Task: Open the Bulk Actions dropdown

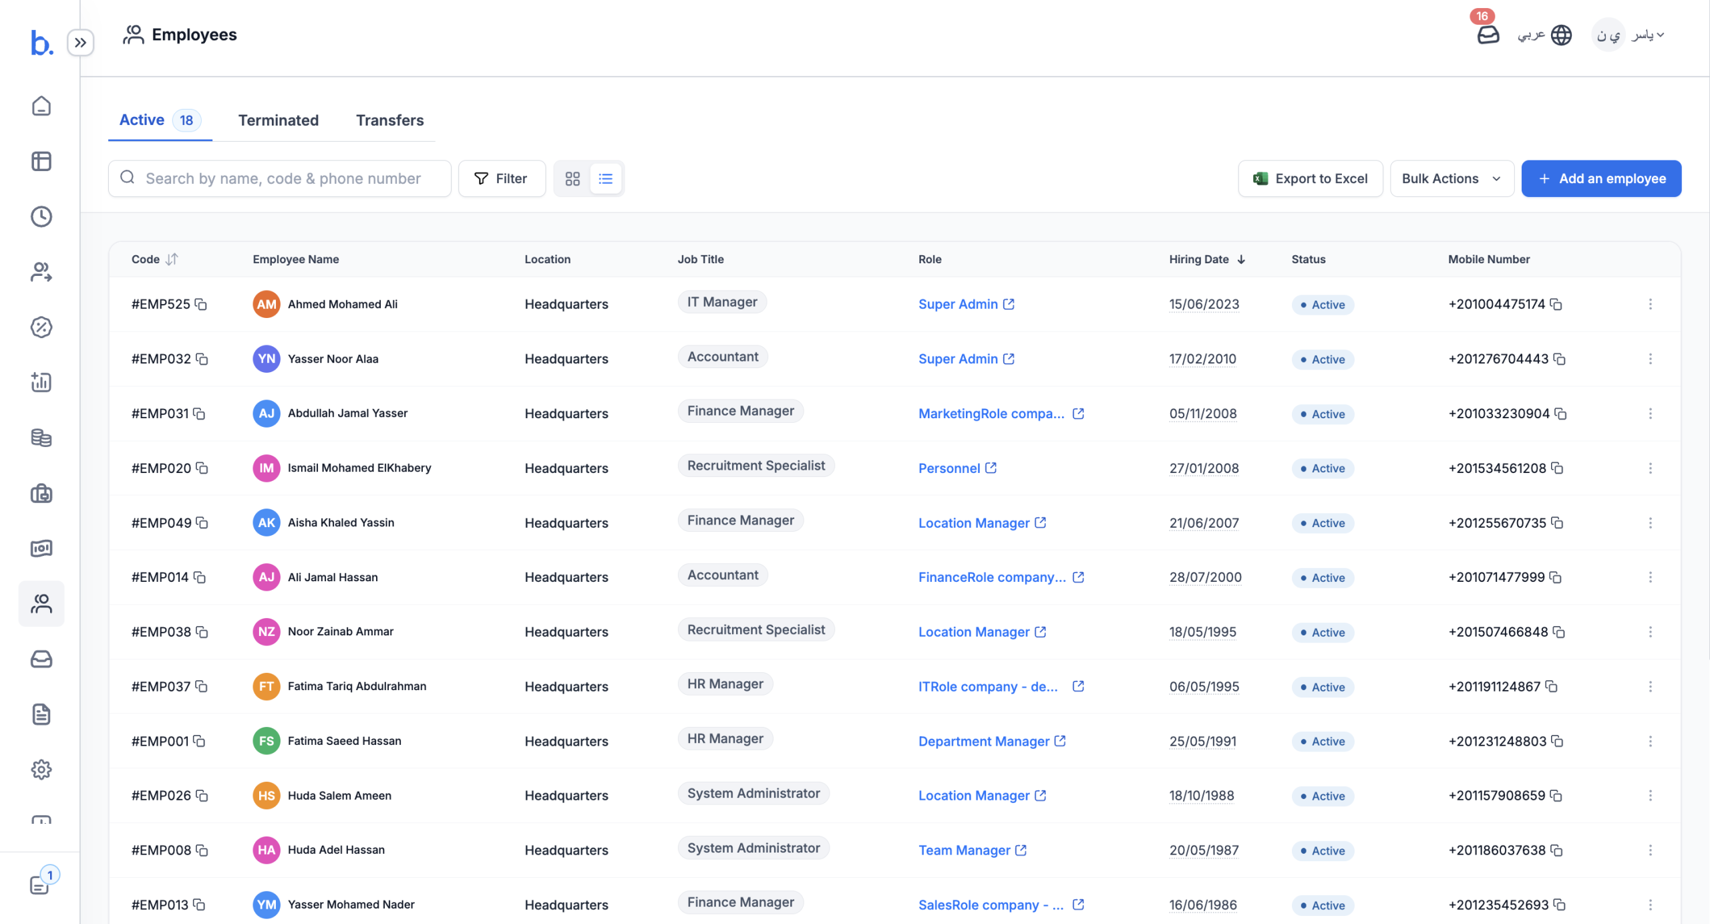Action: (1451, 178)
